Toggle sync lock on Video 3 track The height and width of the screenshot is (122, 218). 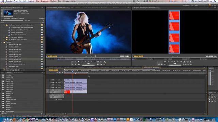[53, 85]
